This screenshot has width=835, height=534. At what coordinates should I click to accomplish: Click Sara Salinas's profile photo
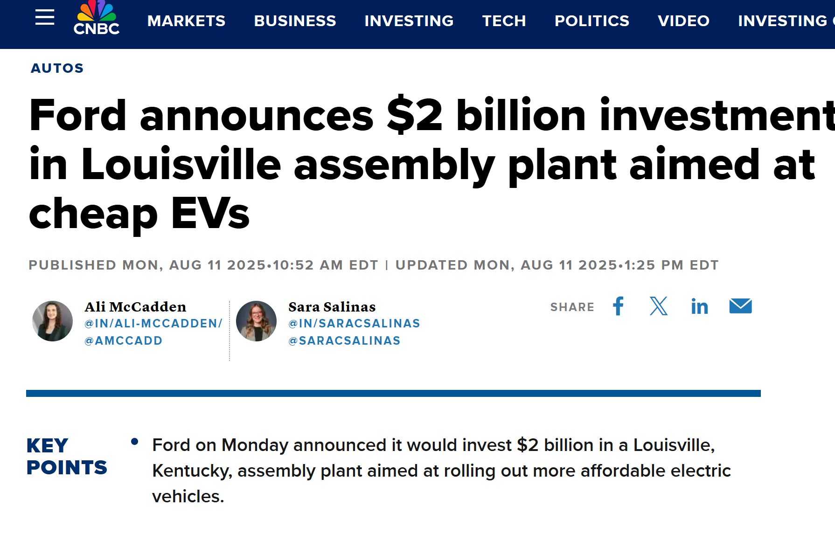coord(256,321)
